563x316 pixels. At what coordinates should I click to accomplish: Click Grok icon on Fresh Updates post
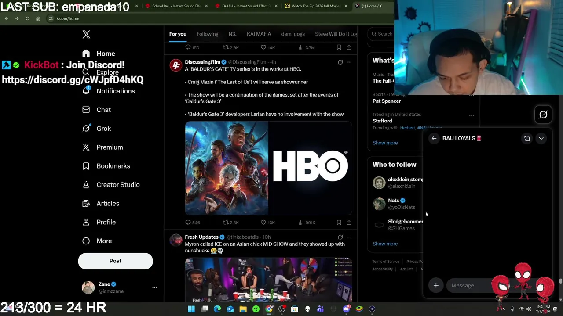[x=340, y=237]
